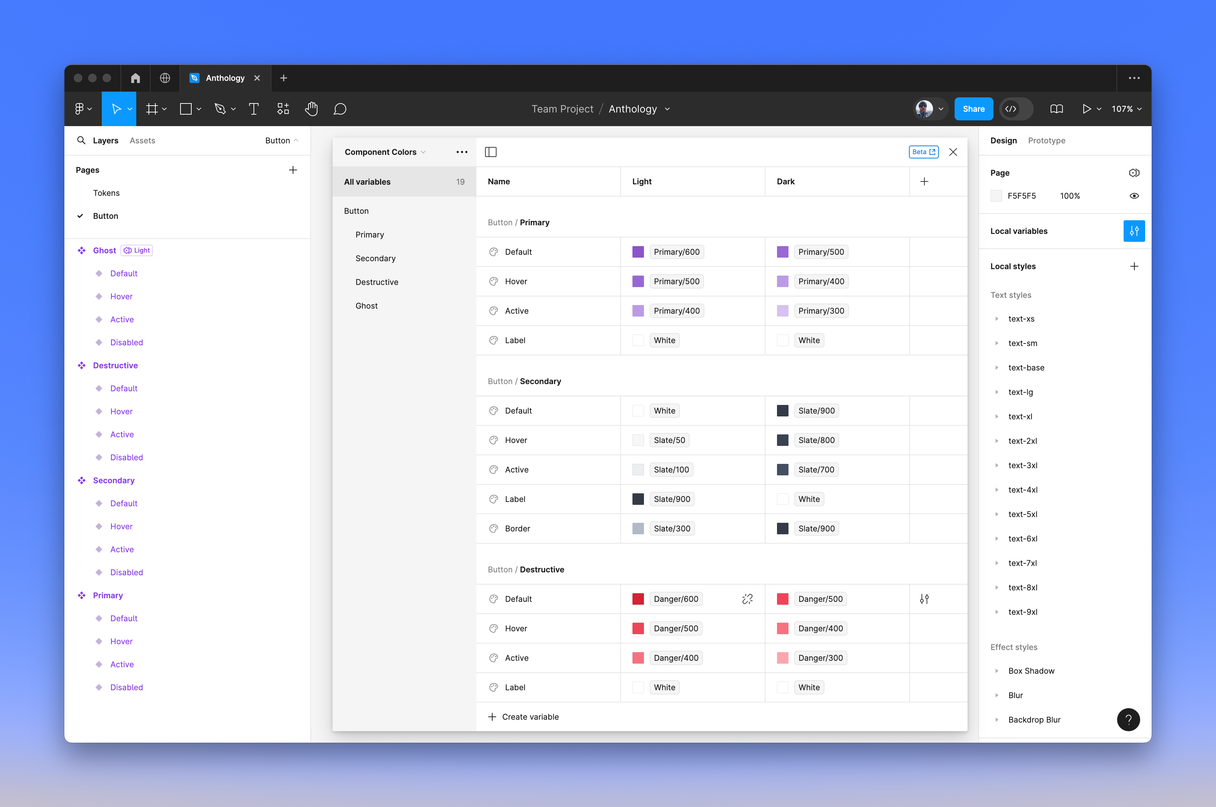The image size is (1216, 807).
Task: Select the Text tool
Action: (253, 109)
